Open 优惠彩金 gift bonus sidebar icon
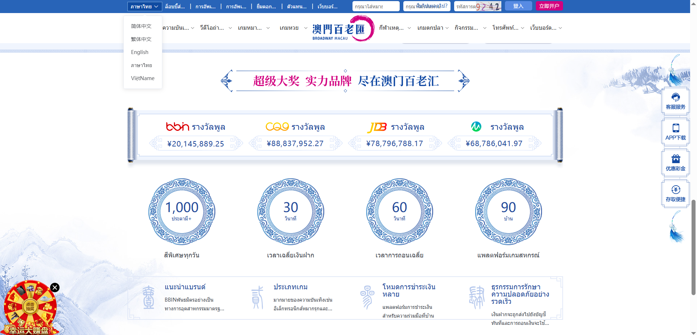The height and width of the screenshot is (335, 697). [676, 163]
